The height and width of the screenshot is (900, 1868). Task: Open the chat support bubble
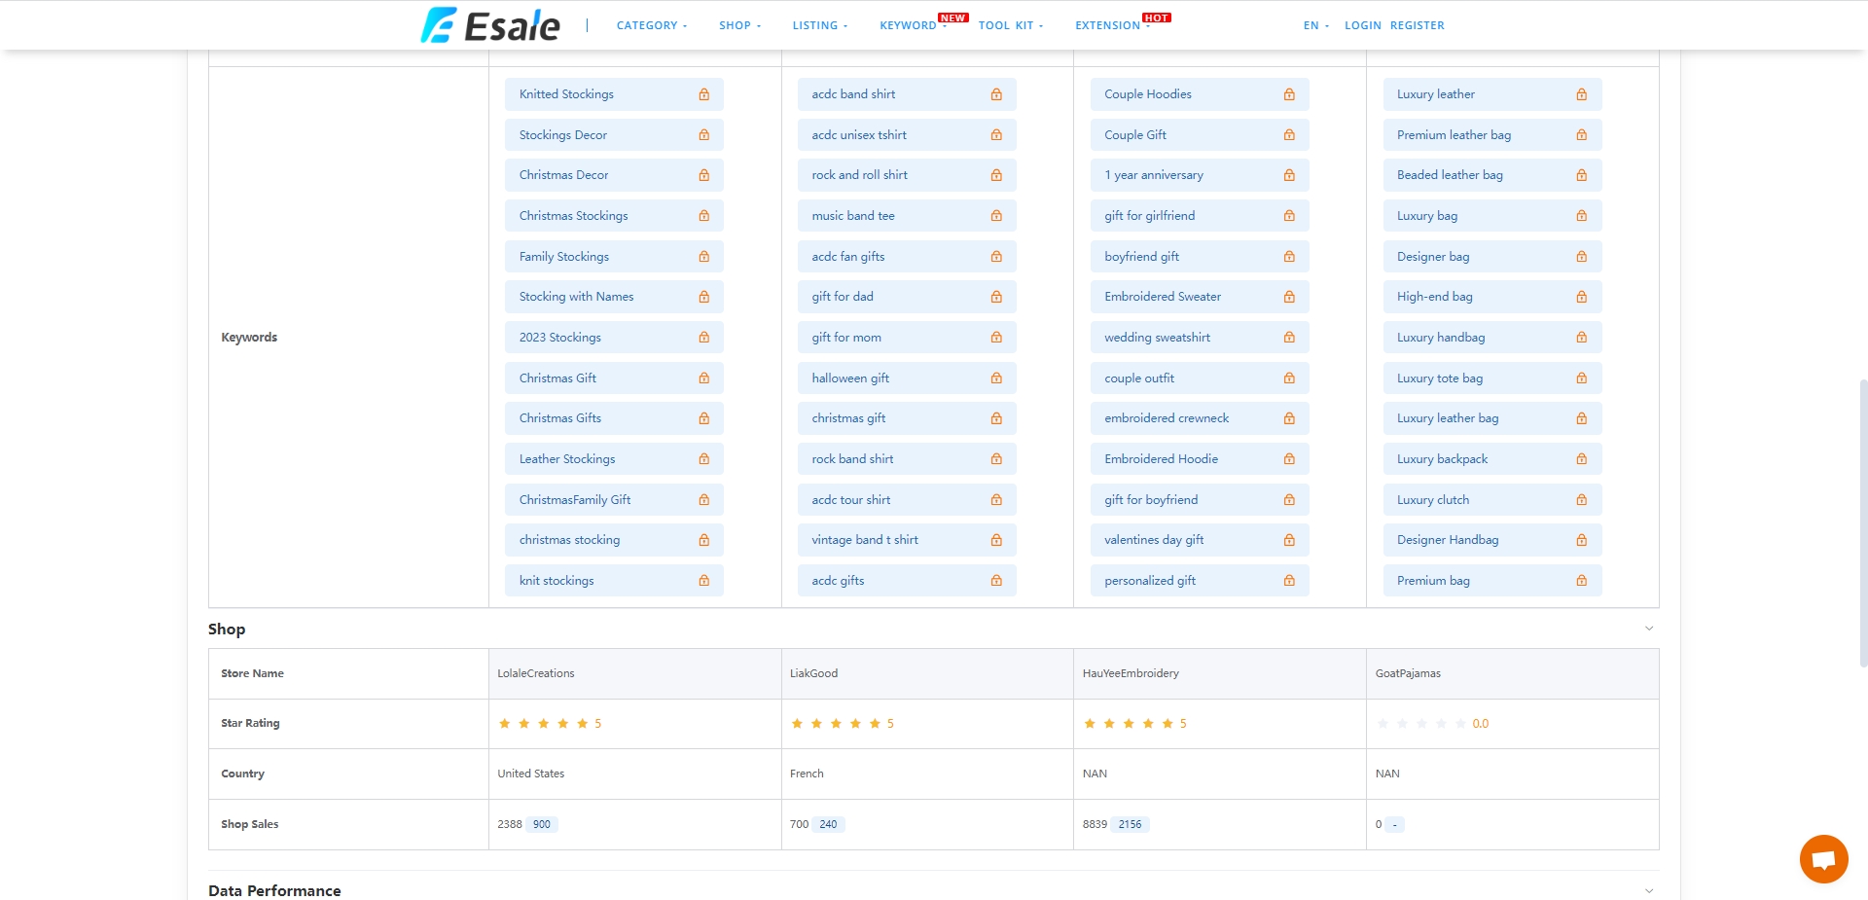coord(1823,858)
